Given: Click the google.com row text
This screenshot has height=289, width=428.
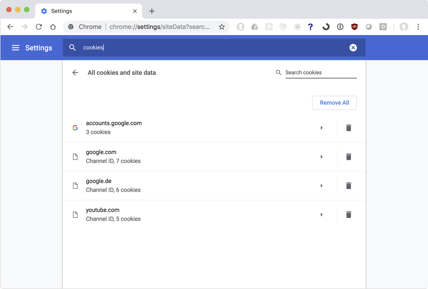Looking at the screenshot, I should tap(101, 152).
